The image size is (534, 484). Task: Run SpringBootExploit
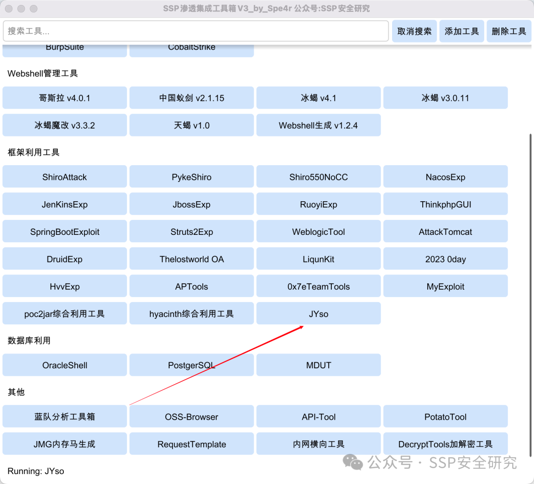click(65, 231)
